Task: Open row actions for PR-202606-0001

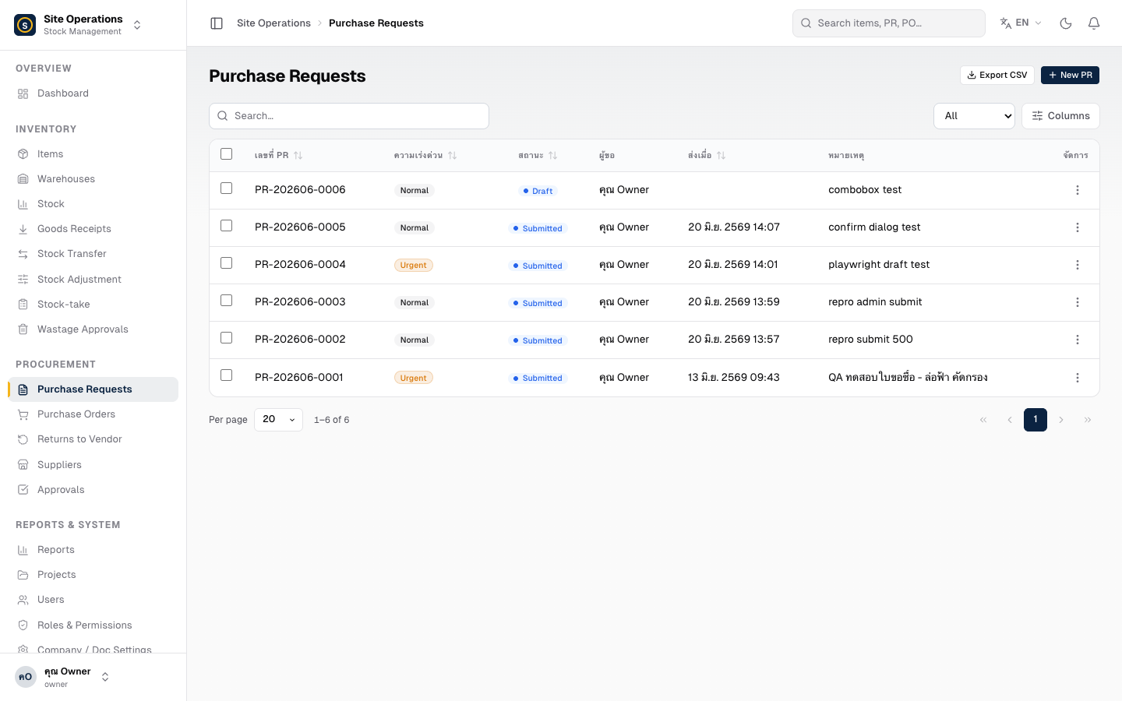Action: coord(1078,378)
